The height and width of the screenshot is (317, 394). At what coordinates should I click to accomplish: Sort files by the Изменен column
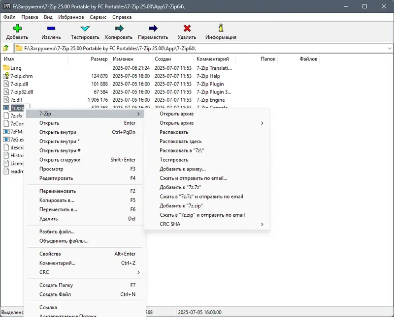click(123, 58)
